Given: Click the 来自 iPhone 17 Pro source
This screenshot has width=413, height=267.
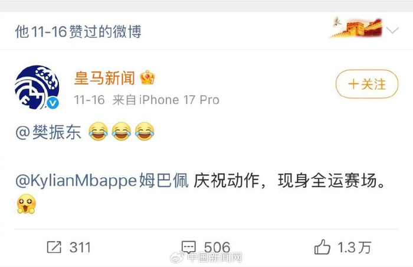Looking at the screenshot, I should [x=166, y=100].
